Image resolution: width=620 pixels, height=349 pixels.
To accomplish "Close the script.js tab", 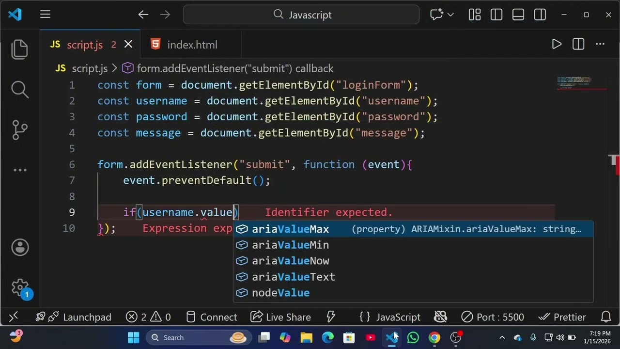I will [x=128, y=45].
